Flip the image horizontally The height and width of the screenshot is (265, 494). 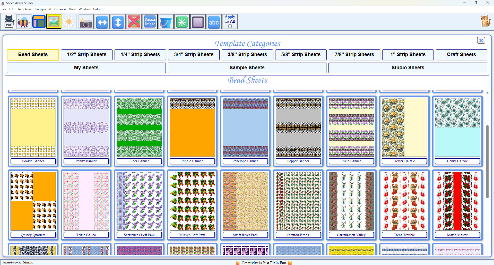pyautogui.click(x=102, y=21)
